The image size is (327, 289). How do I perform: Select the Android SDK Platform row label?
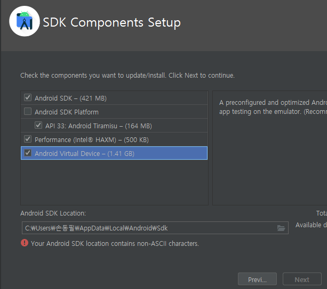click(67, 112)
